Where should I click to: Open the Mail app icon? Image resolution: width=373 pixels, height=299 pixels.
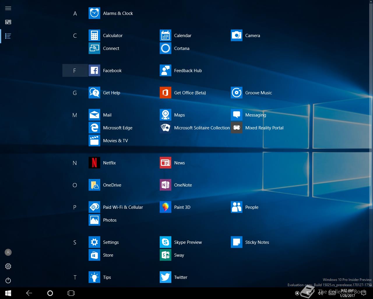pos(94,115)
